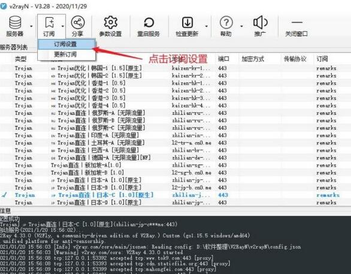This screenshot has width=351, height=274.
Task: Click the 关闭窗口 close window icon
Action: [x=296, y=26]
